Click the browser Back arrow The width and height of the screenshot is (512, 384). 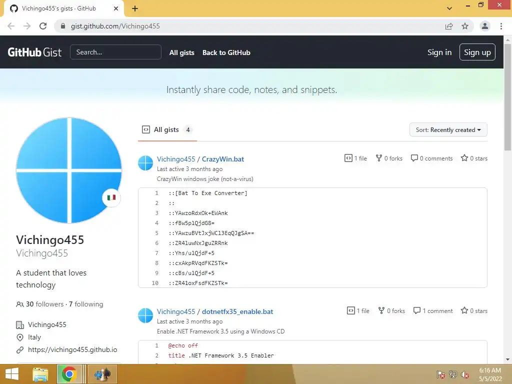pyautogui.click(x=11, y=26)
